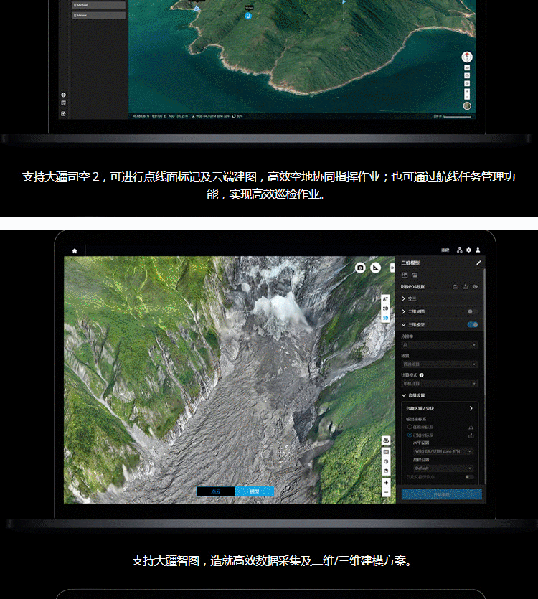Click the home icon in DJI Terra
Viewport: 538px width, 599px height.
point(75,250)
